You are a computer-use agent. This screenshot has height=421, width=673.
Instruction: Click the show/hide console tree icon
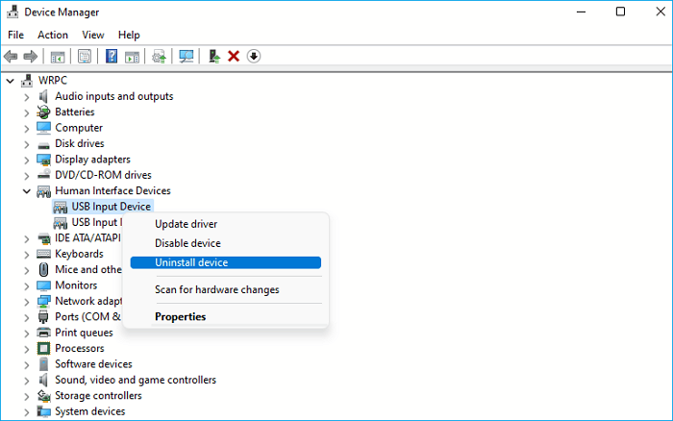[x=58, y=57]
